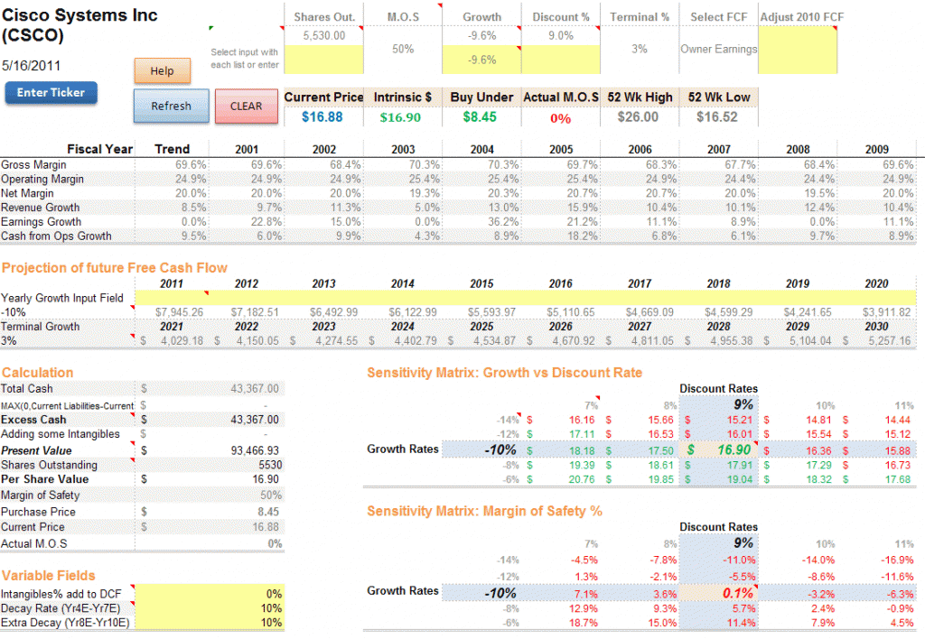This screenshot has width=925, height=639.
Task: Select the highlighted 0.1% margin of safety cell
Action: point(718,593)
